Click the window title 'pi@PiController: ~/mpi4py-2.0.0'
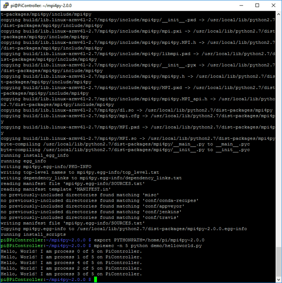The width and height of the screenshot is (282, 283). (41, 6)
